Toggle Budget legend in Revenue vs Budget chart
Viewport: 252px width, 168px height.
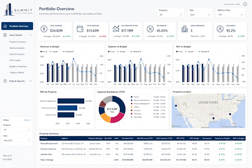54,52
